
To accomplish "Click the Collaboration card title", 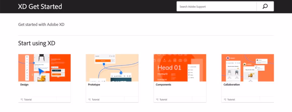I will [x=232, y=84].
